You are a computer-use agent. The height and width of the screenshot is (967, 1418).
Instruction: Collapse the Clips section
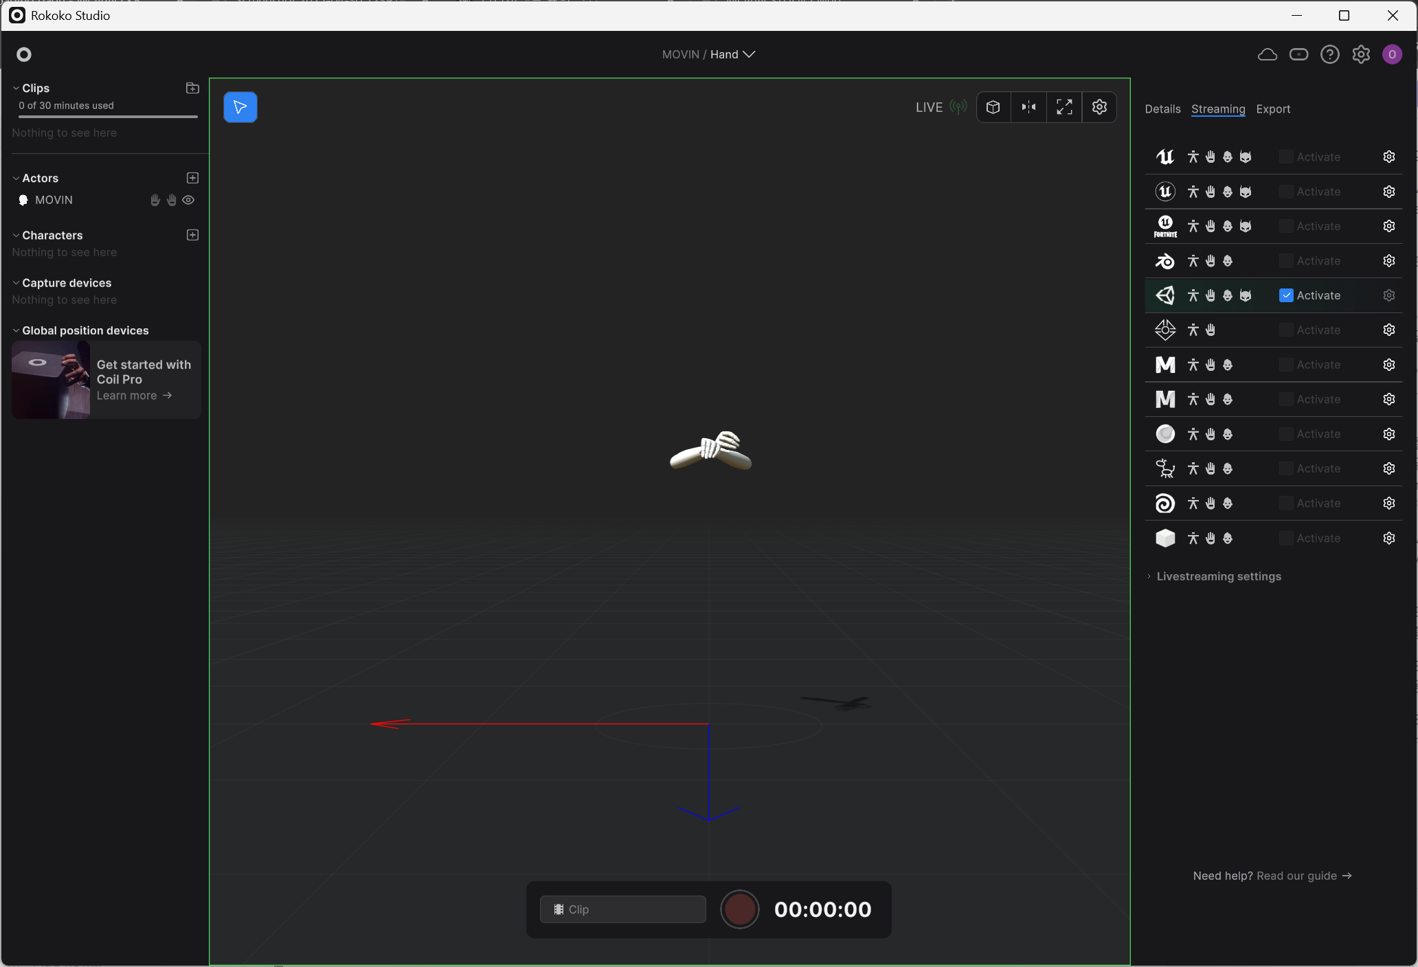pos(16,88)
